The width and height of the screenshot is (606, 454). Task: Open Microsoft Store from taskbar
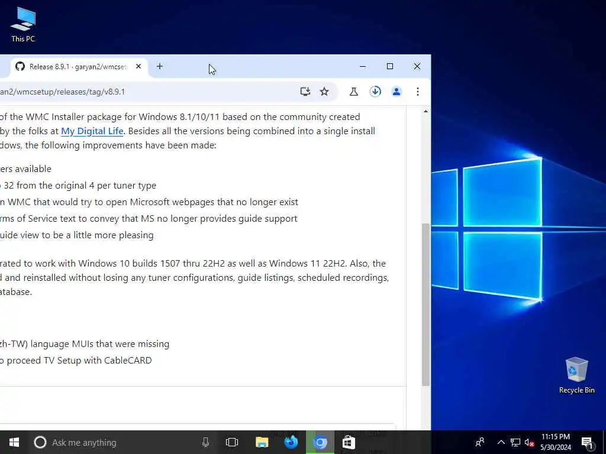(349, 442)
